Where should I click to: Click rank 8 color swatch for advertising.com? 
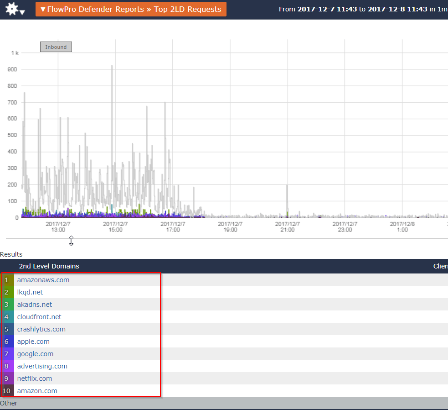(7, 366)
